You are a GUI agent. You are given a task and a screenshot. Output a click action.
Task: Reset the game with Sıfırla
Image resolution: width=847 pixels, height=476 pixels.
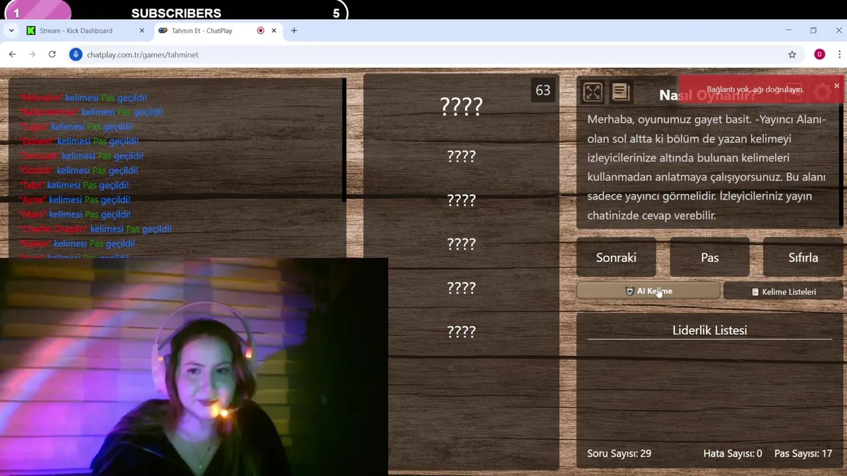803,258
